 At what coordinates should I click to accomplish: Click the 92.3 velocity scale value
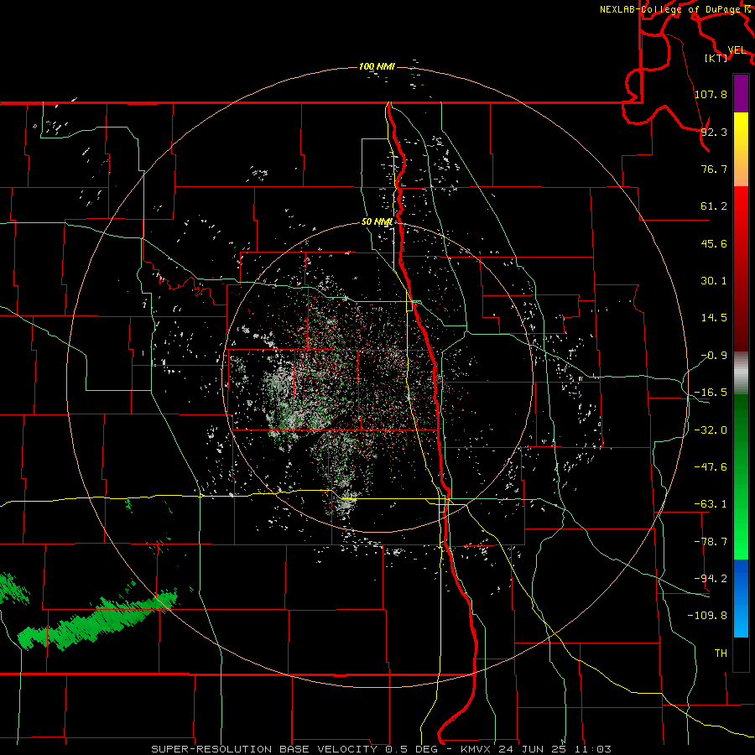(x=714, y=132)
